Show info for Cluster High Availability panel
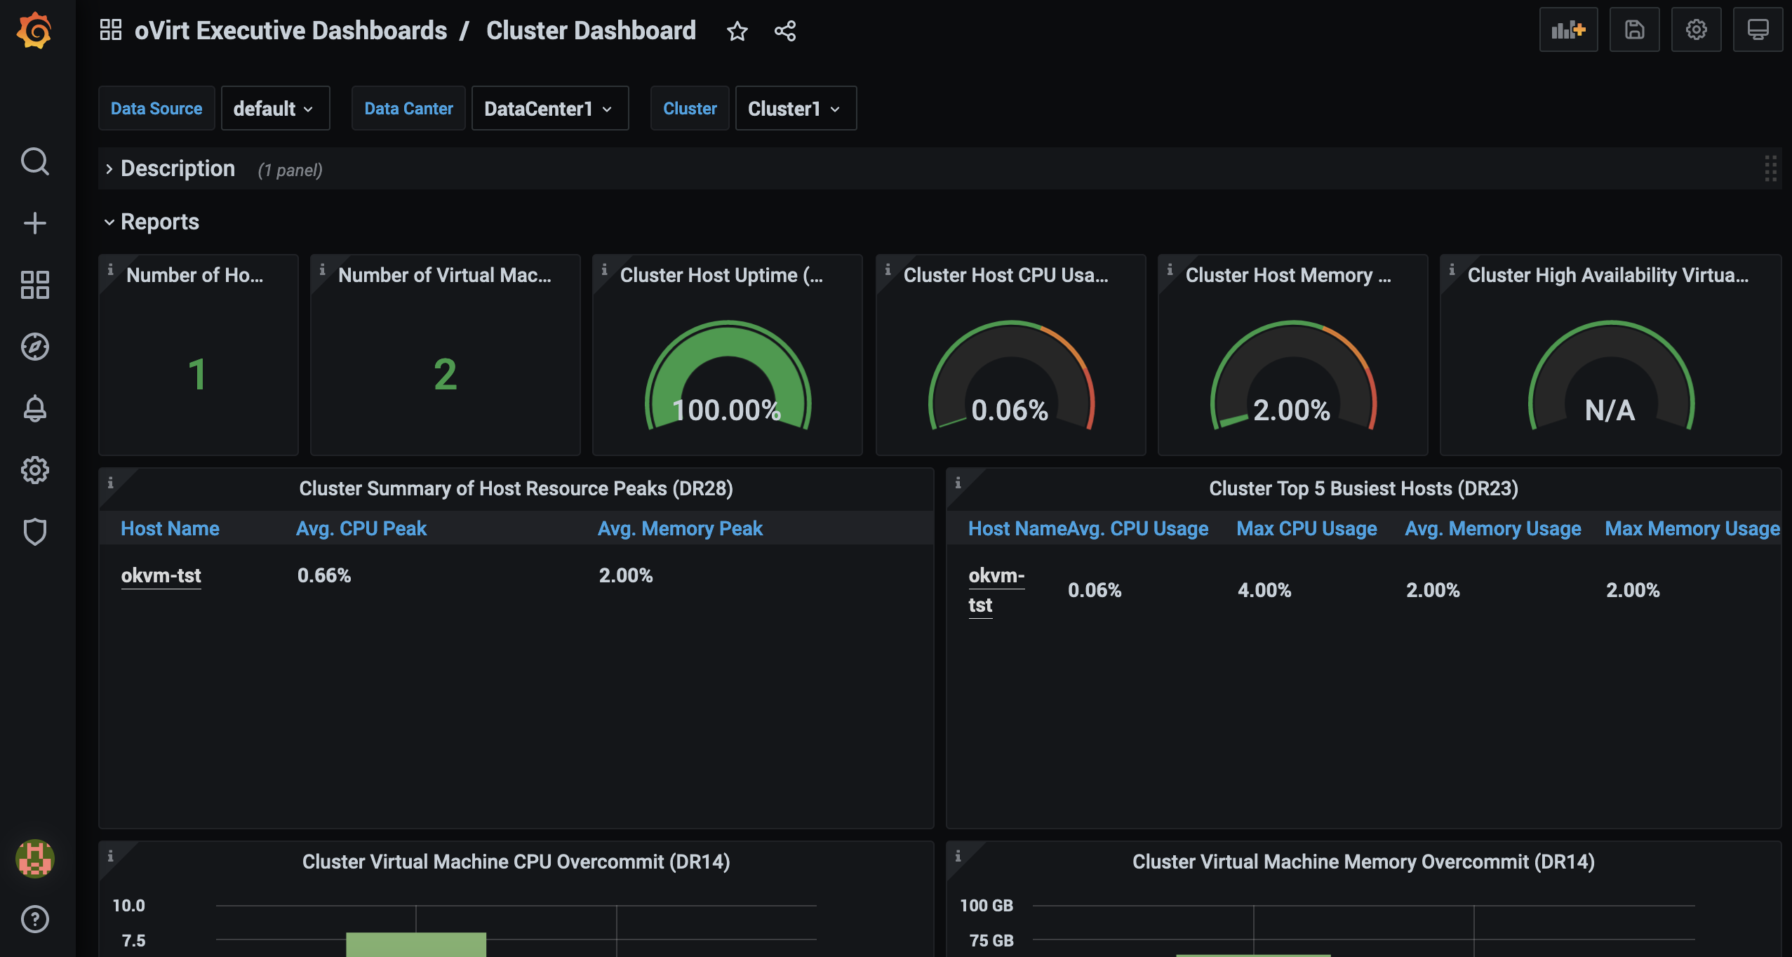1792x957 pixels. pos(1452,269)
